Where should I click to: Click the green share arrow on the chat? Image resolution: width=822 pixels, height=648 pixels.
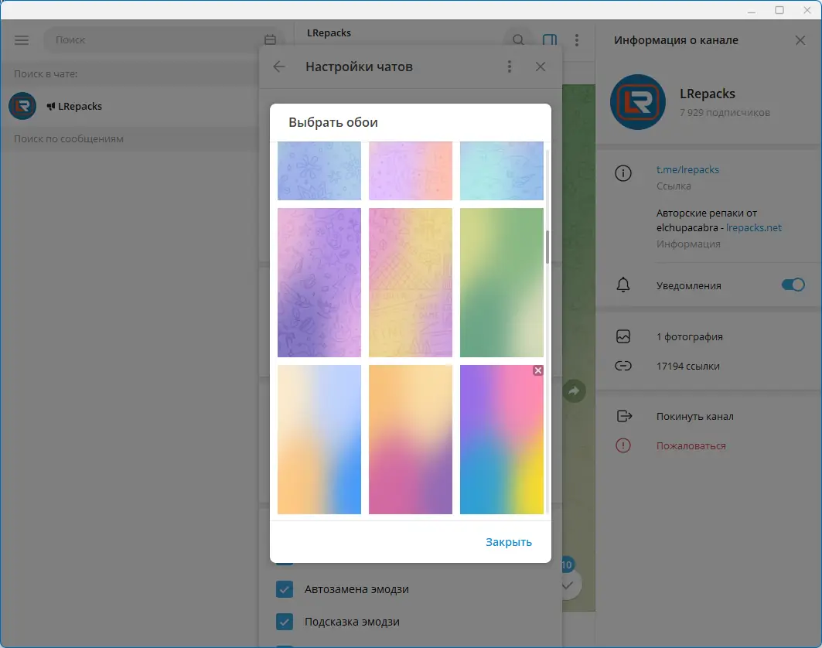pyautogui.click(x=574, y=391)
